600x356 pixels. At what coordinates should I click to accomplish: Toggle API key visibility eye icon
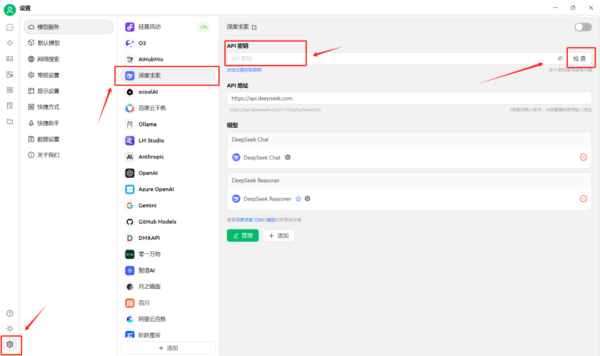pyautogui.click(x=560, y=58)
